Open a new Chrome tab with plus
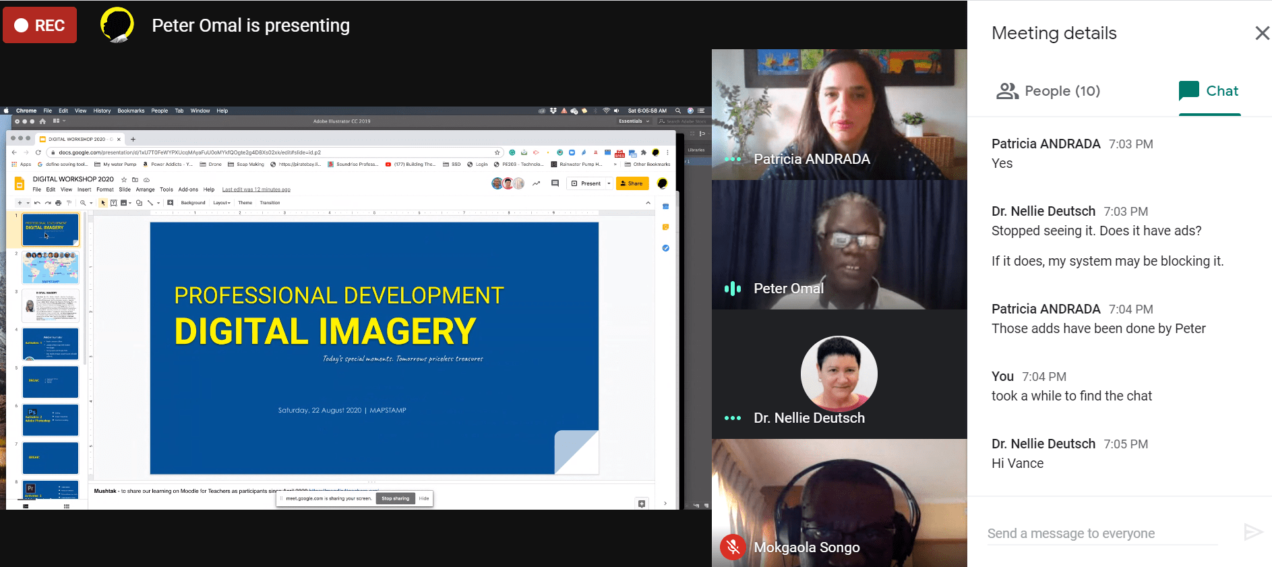1272x567 pixels. tap(133, 140)
